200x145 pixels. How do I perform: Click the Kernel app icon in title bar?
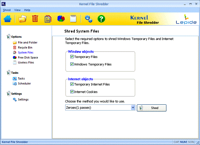(4, 4)
